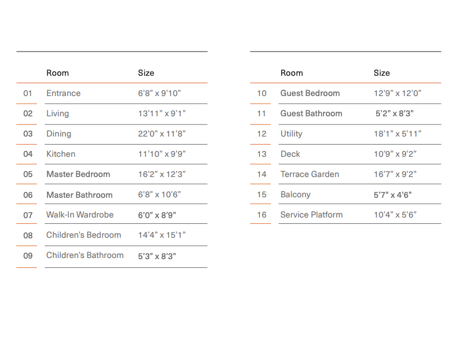
Task: Select Master Bathroom text
Action: pyautogui.click(x=79, y=195)
